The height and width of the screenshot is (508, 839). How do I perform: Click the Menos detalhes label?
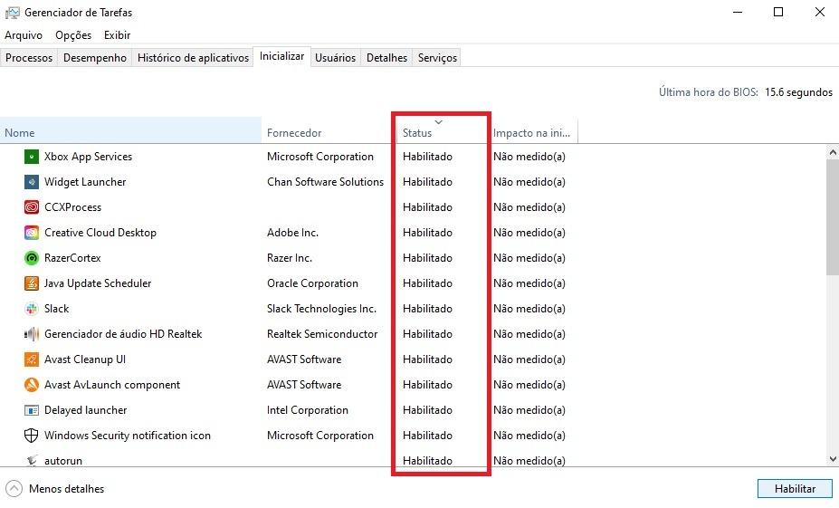[66, 489]
